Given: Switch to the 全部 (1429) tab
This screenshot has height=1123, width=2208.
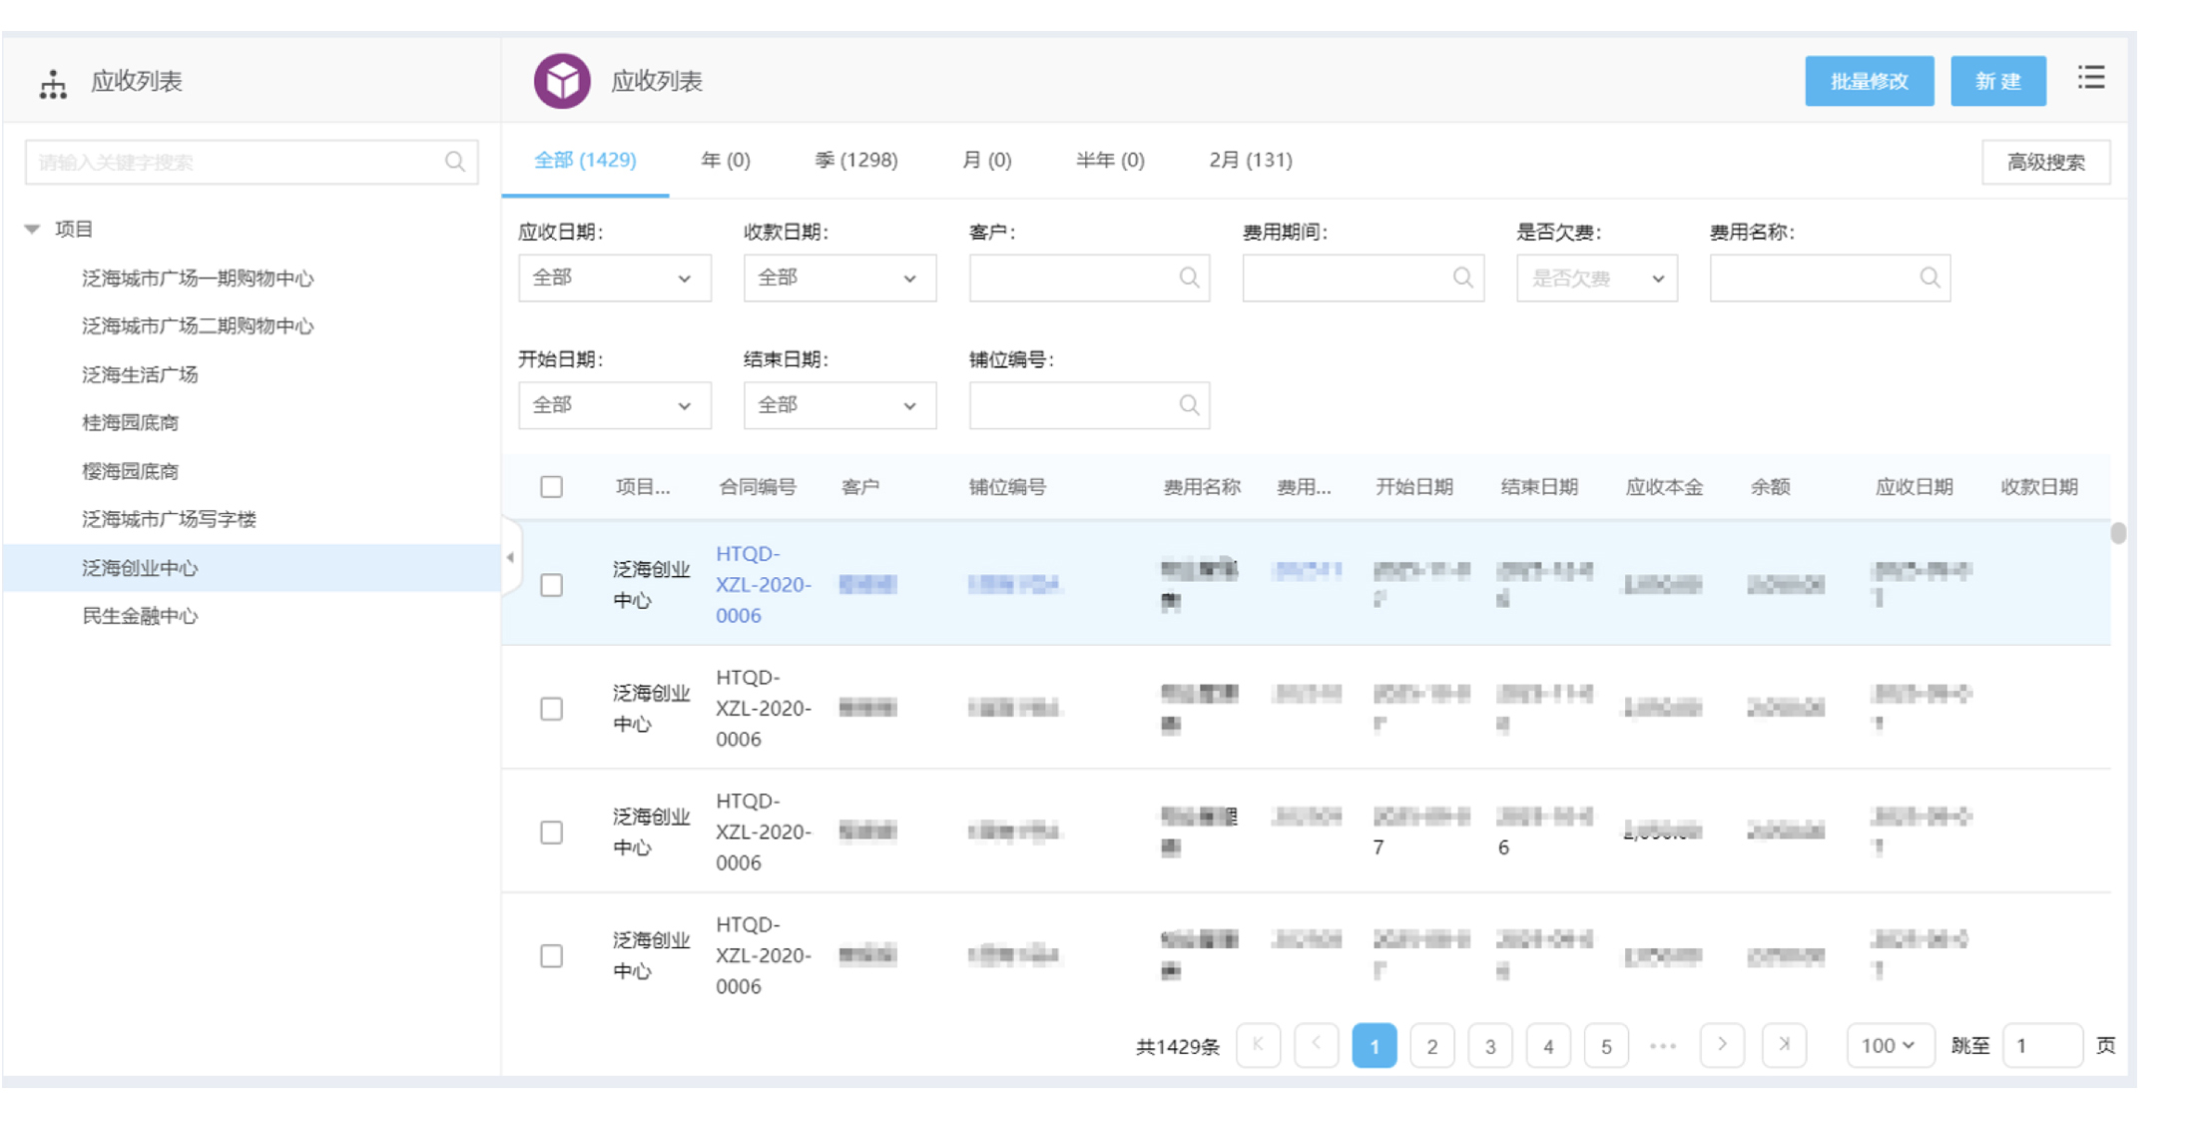Looking at the screenshot, I should pos(585,160).
